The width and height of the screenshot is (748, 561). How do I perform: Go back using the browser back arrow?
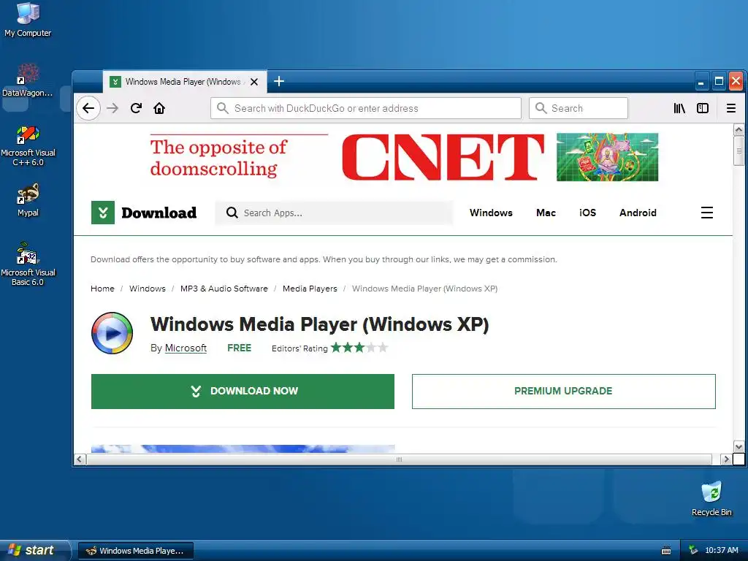(x=88, y=108)
